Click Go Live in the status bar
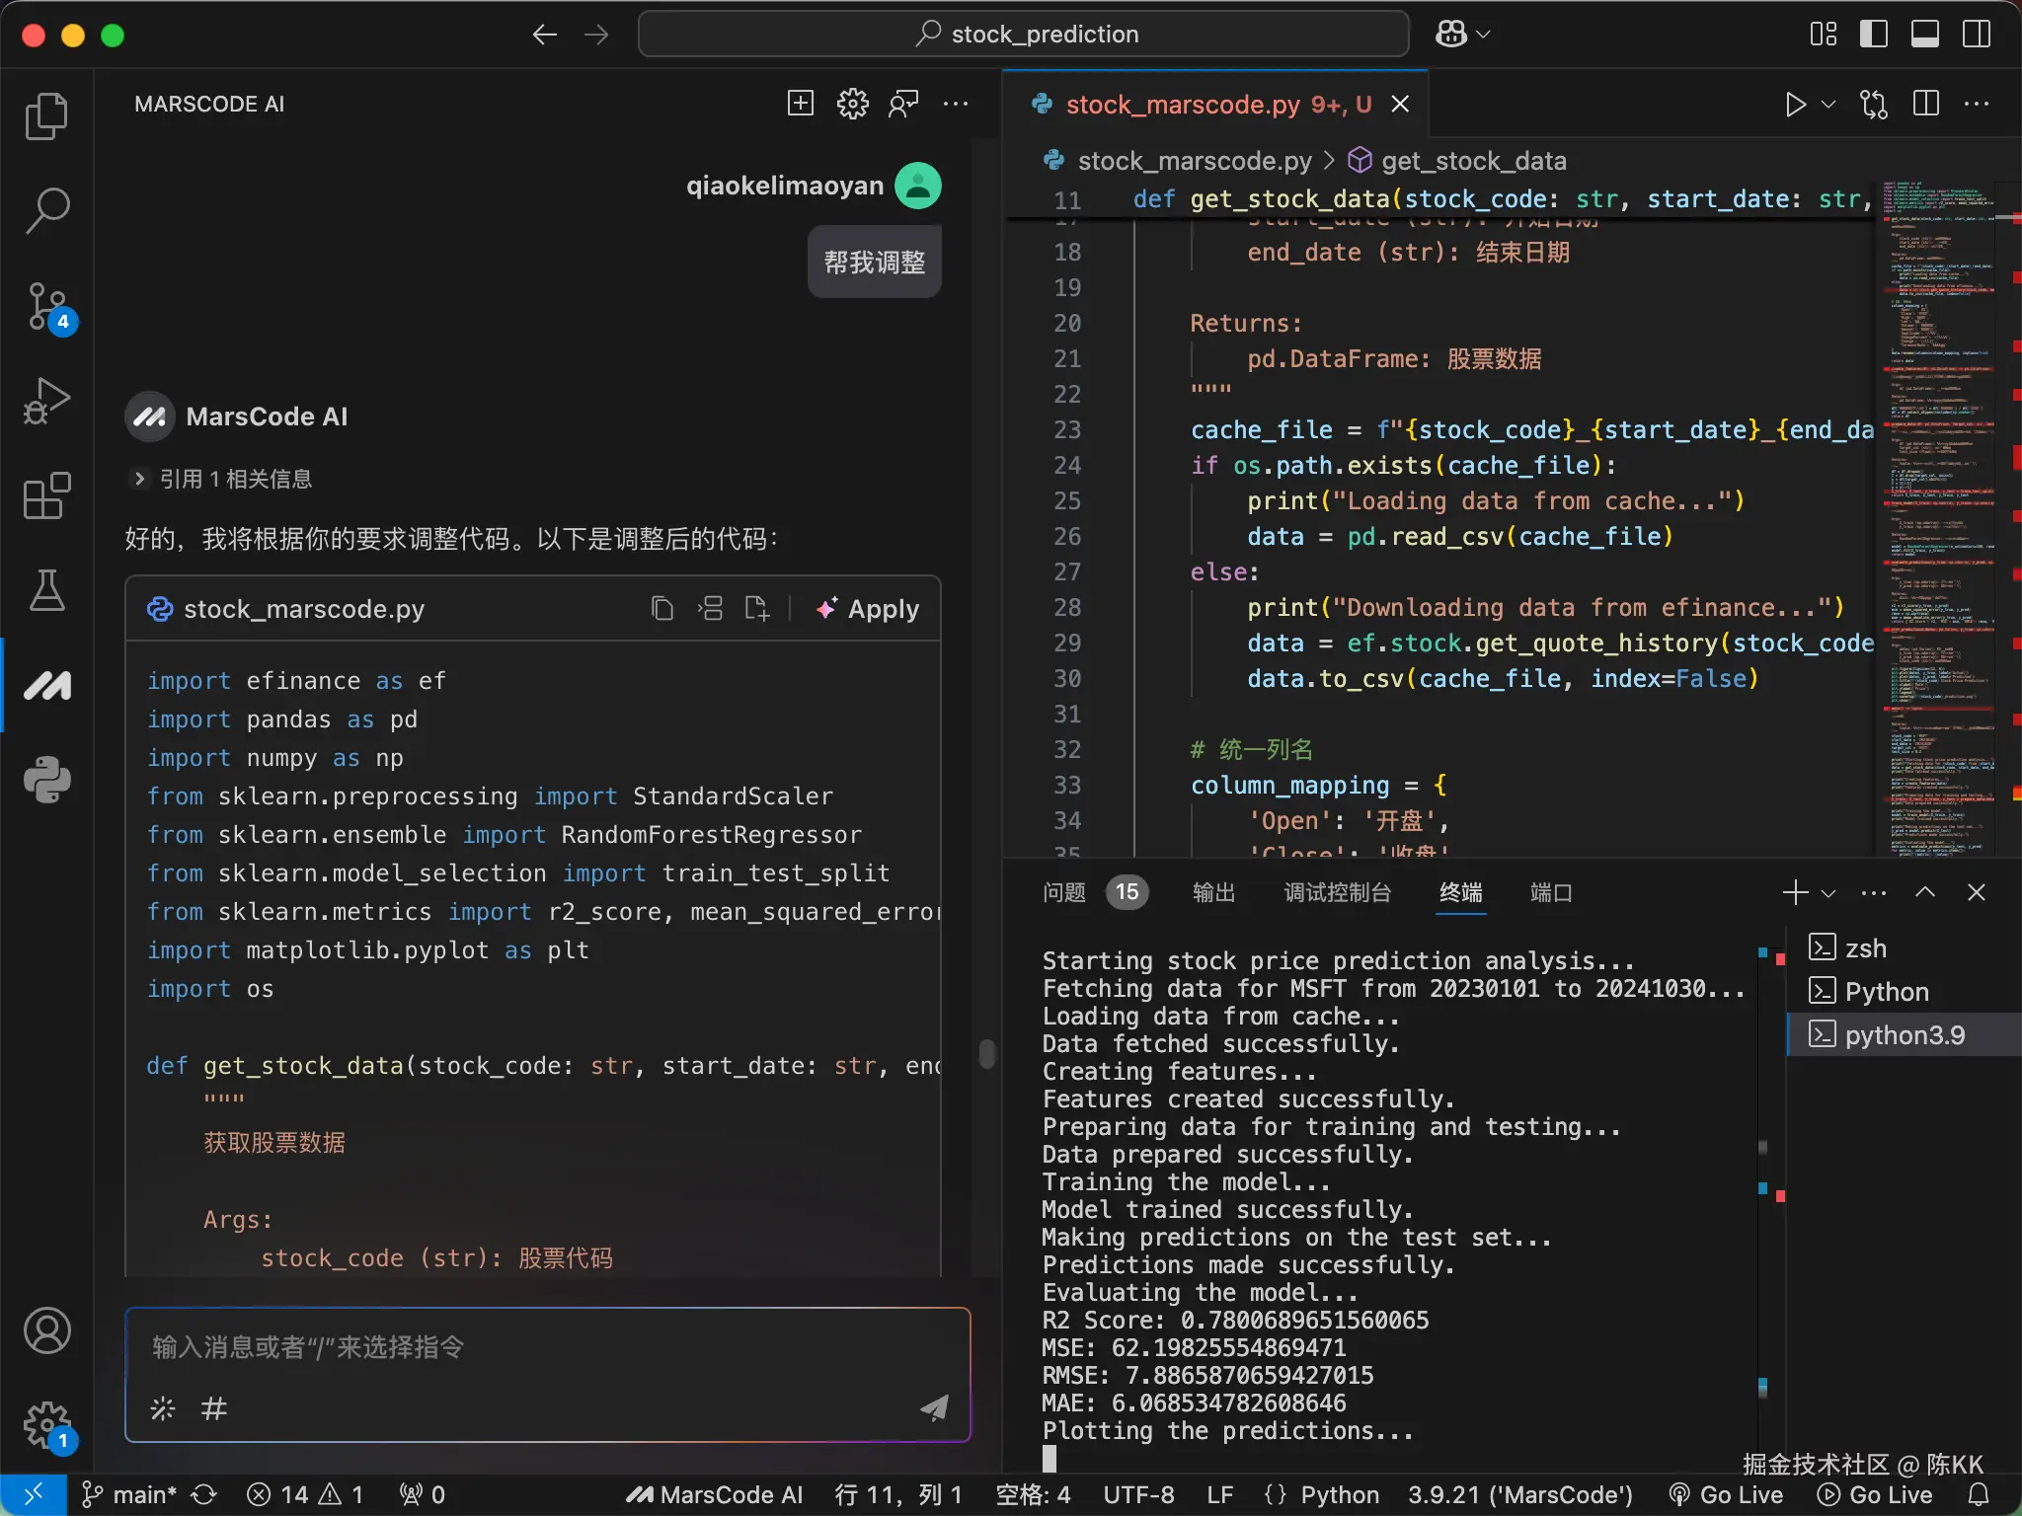 coord(1726,1494)
